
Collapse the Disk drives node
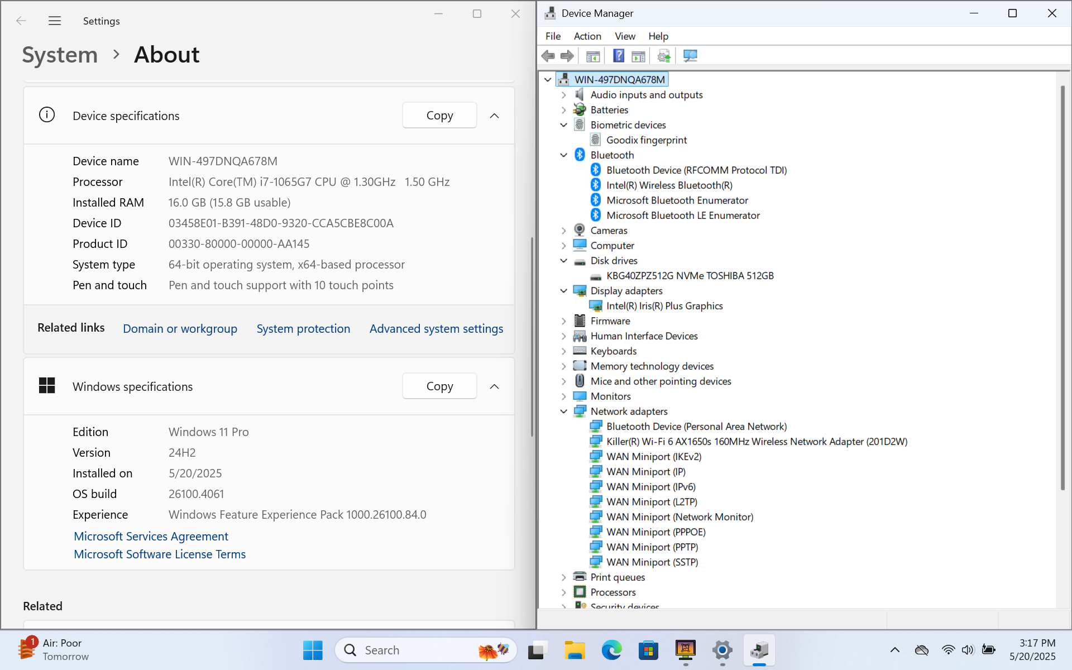[564, 261]
